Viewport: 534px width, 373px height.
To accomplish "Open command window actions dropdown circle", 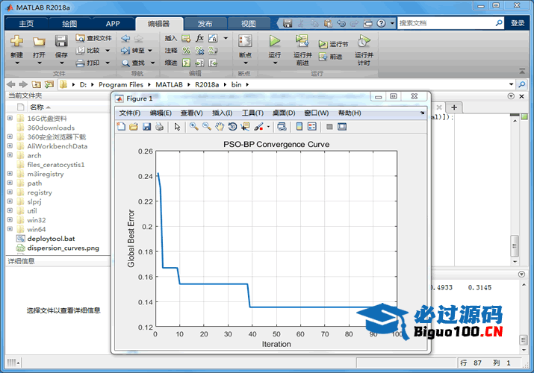I will tap(521, 274).
